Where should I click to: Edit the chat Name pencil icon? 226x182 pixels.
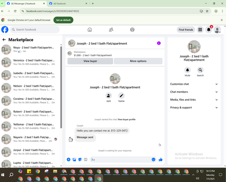(121, 96)
